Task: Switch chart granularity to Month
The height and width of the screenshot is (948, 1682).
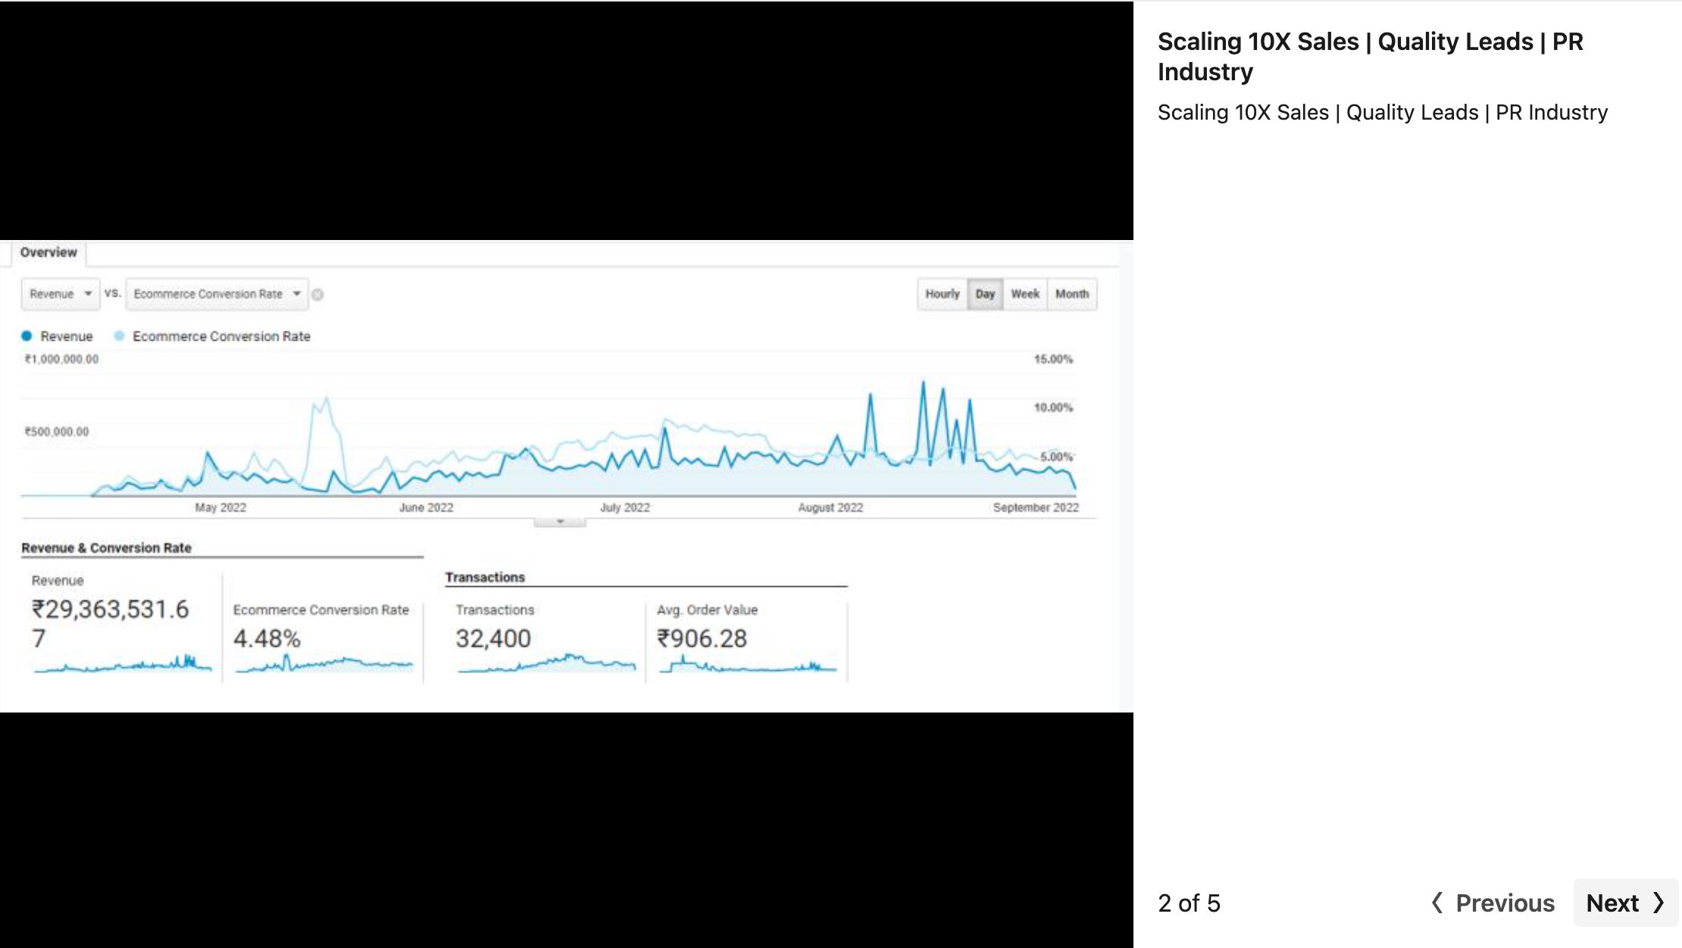Action: 1071,294
